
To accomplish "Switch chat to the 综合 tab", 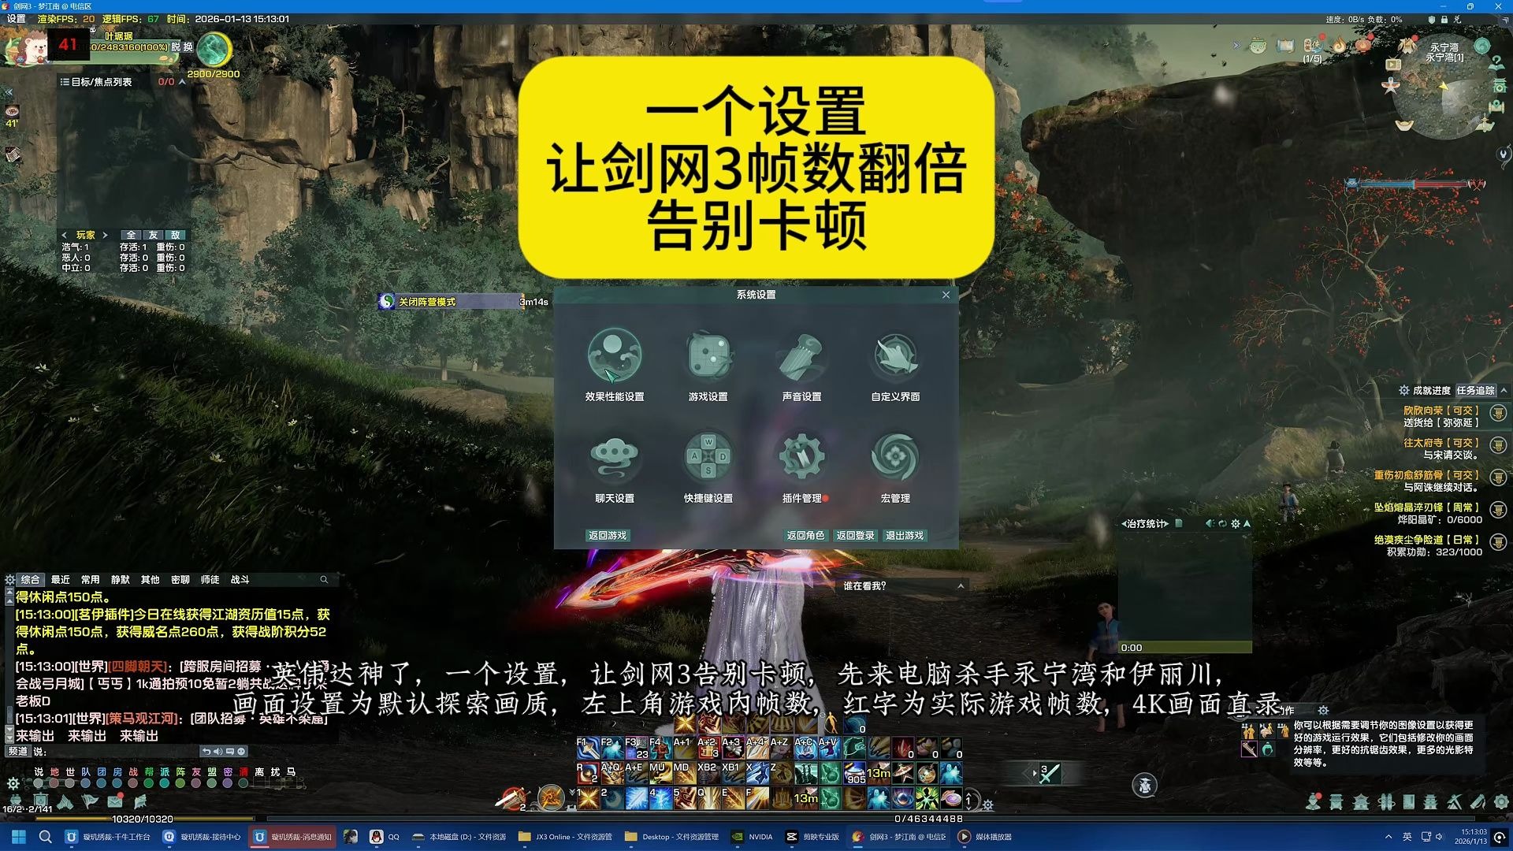I will coord(30,579).
